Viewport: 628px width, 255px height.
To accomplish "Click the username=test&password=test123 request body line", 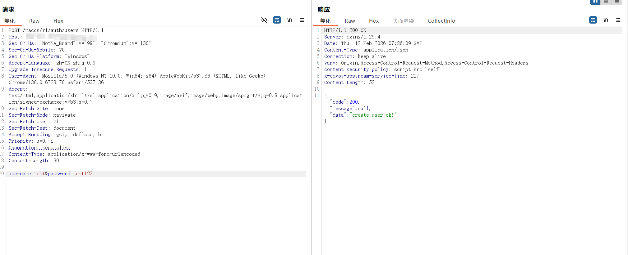I will (51, 174).
